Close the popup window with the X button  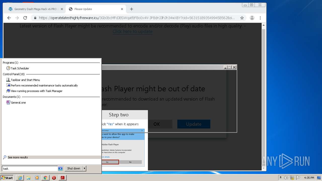tap(234, 67)
